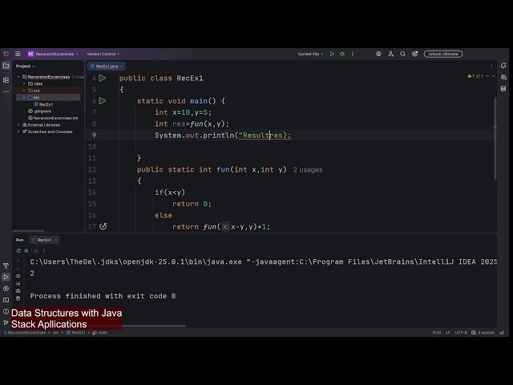Toggle soft-wrap in the Run console
This screenshot has height=385, width=513.
18,276
